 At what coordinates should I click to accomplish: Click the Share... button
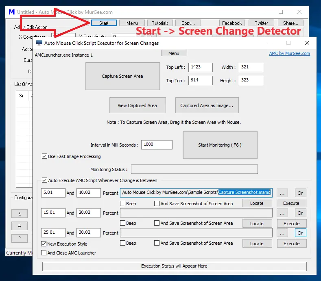pos(290,23)
